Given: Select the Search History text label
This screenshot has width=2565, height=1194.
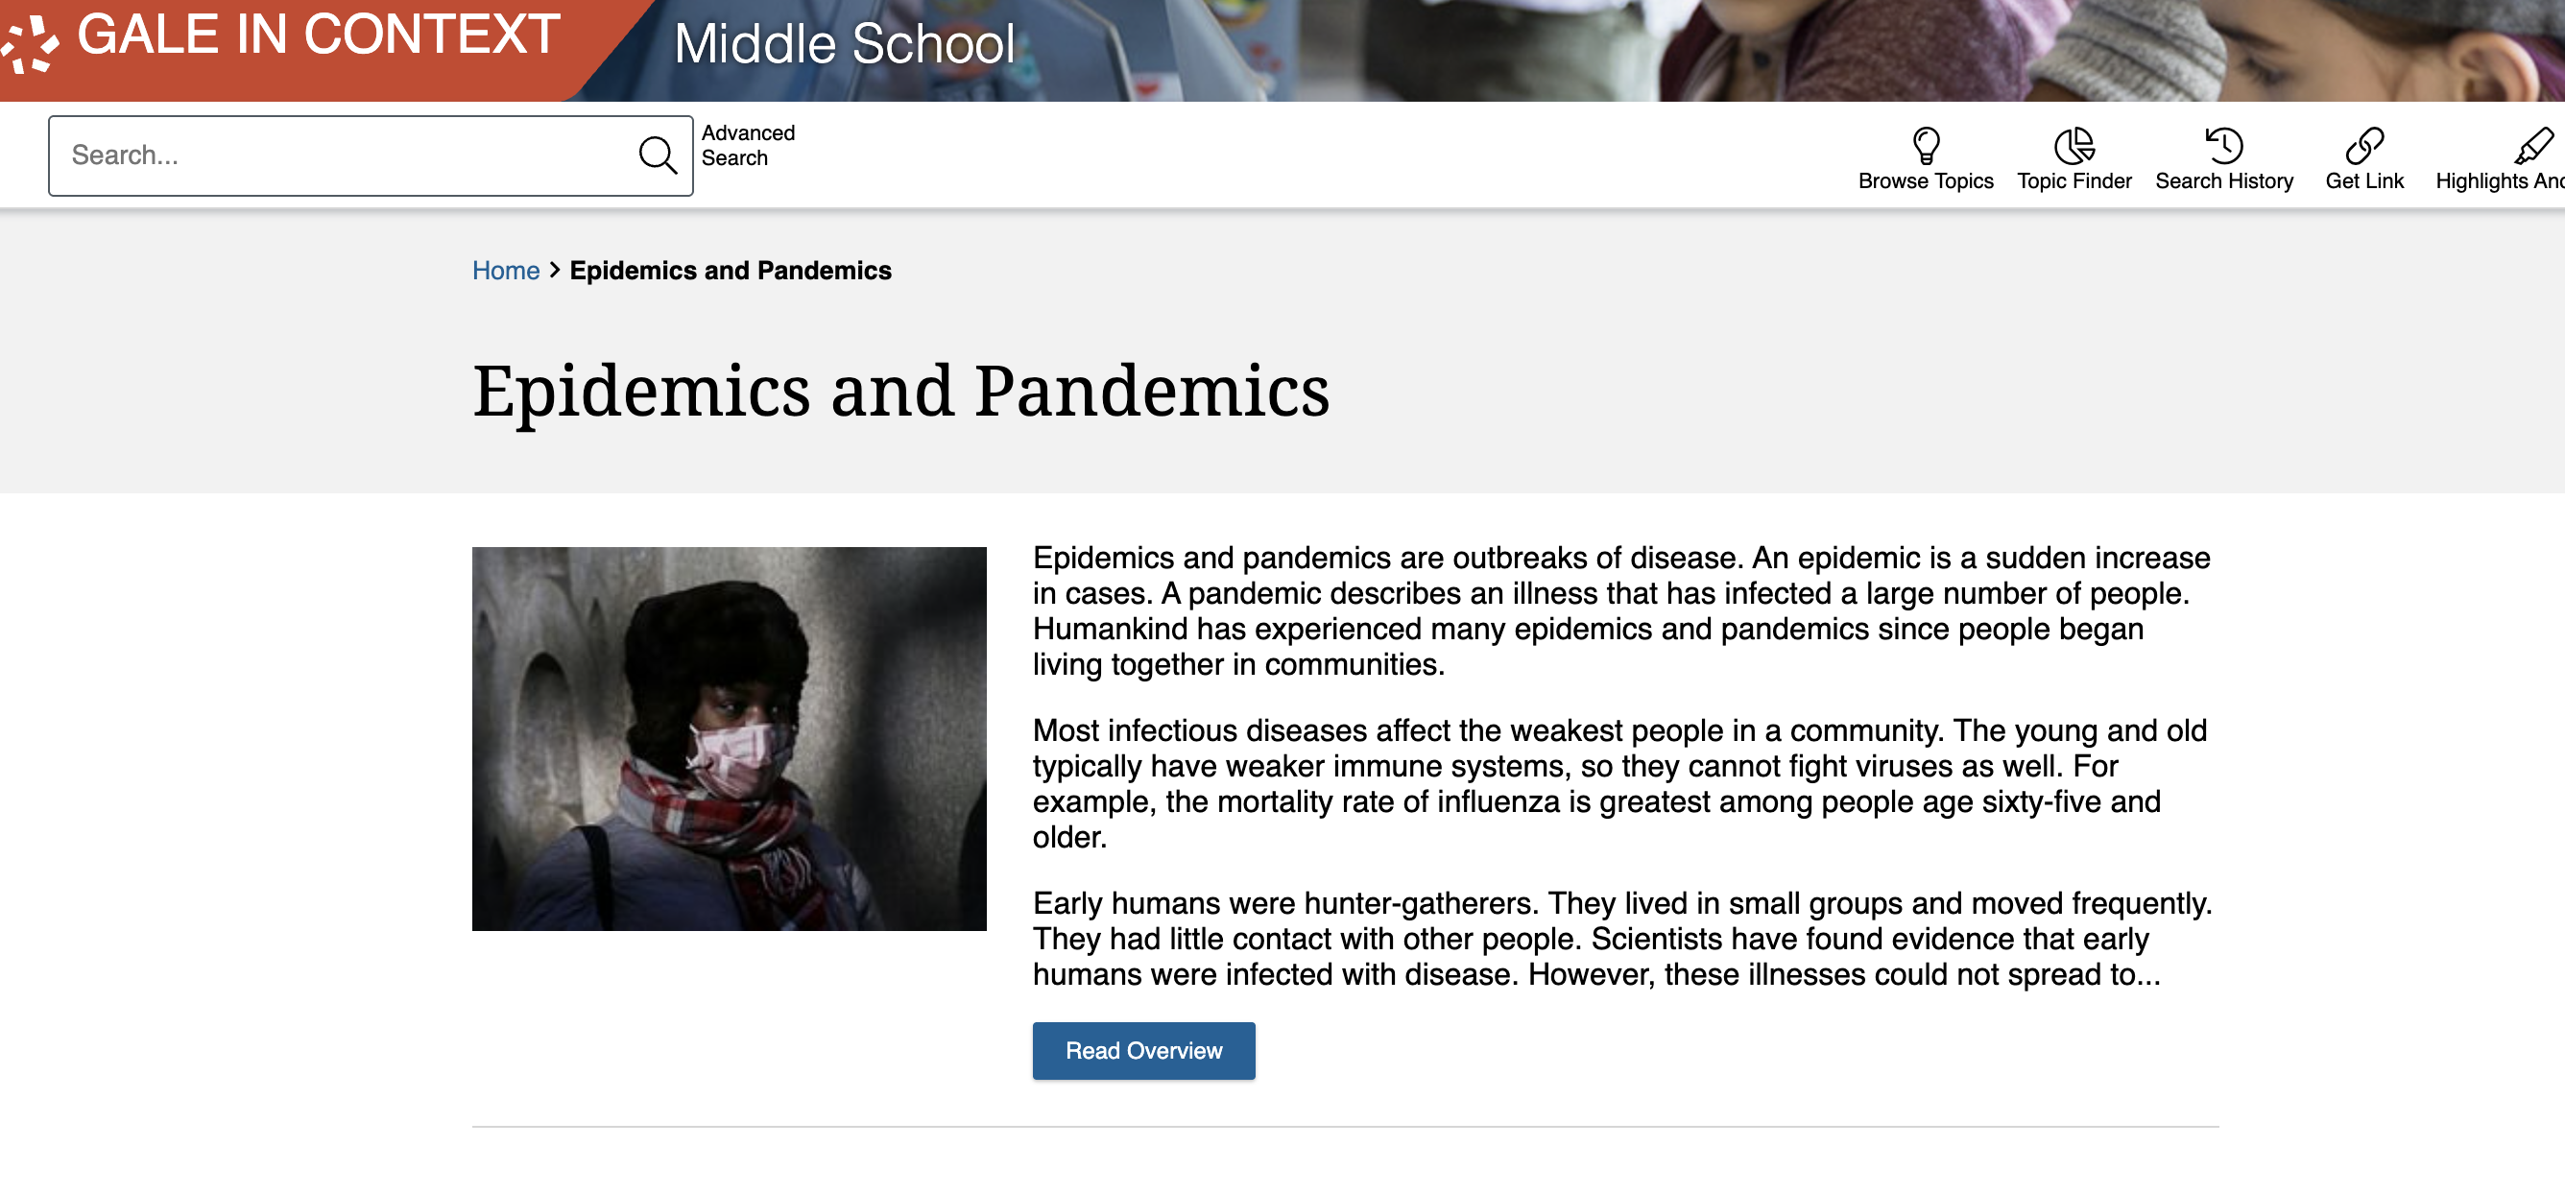Looking at the screenshot, I should (2223, 181).
